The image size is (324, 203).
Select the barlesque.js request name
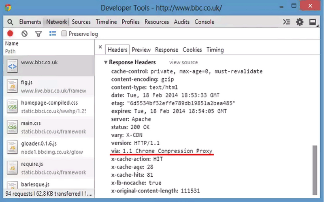pos(35,184)
